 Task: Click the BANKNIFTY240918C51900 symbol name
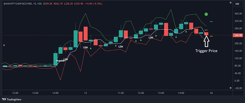click(18, 3)
